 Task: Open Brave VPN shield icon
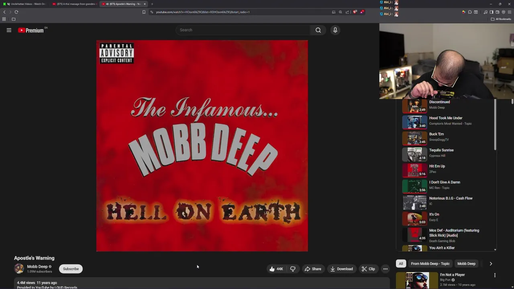[x=504, y=12]
